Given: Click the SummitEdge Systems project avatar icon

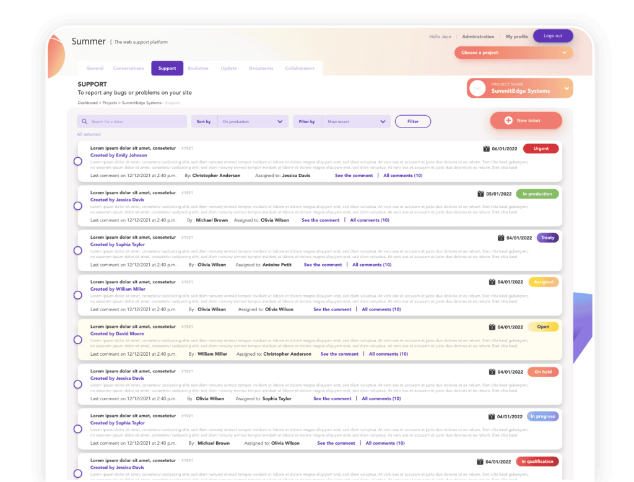Looking at the screenshot, I should pyautogui.click(x=477, y=88).
